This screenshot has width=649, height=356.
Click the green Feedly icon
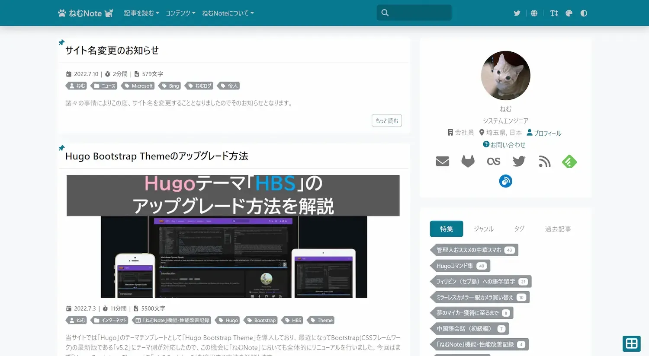tap(569, 161)
